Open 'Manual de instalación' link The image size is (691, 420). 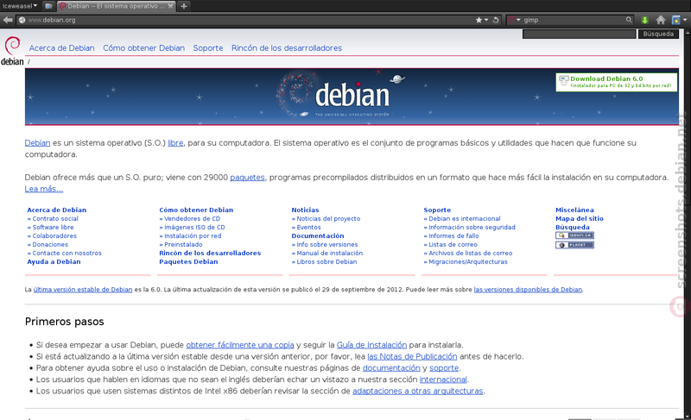click(330, 254)
